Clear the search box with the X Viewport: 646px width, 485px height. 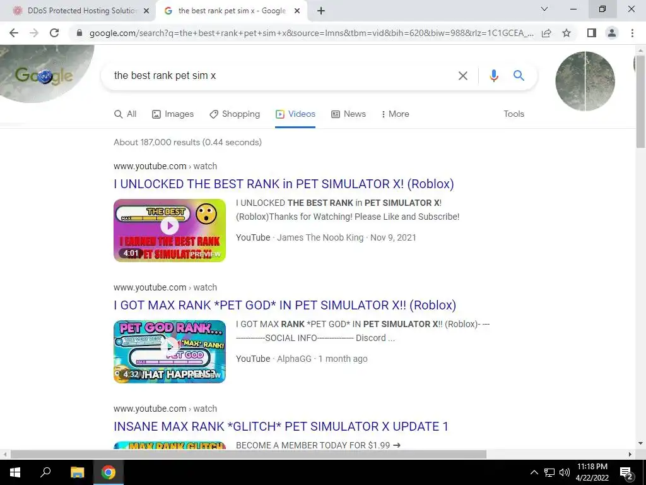[462, 76]
